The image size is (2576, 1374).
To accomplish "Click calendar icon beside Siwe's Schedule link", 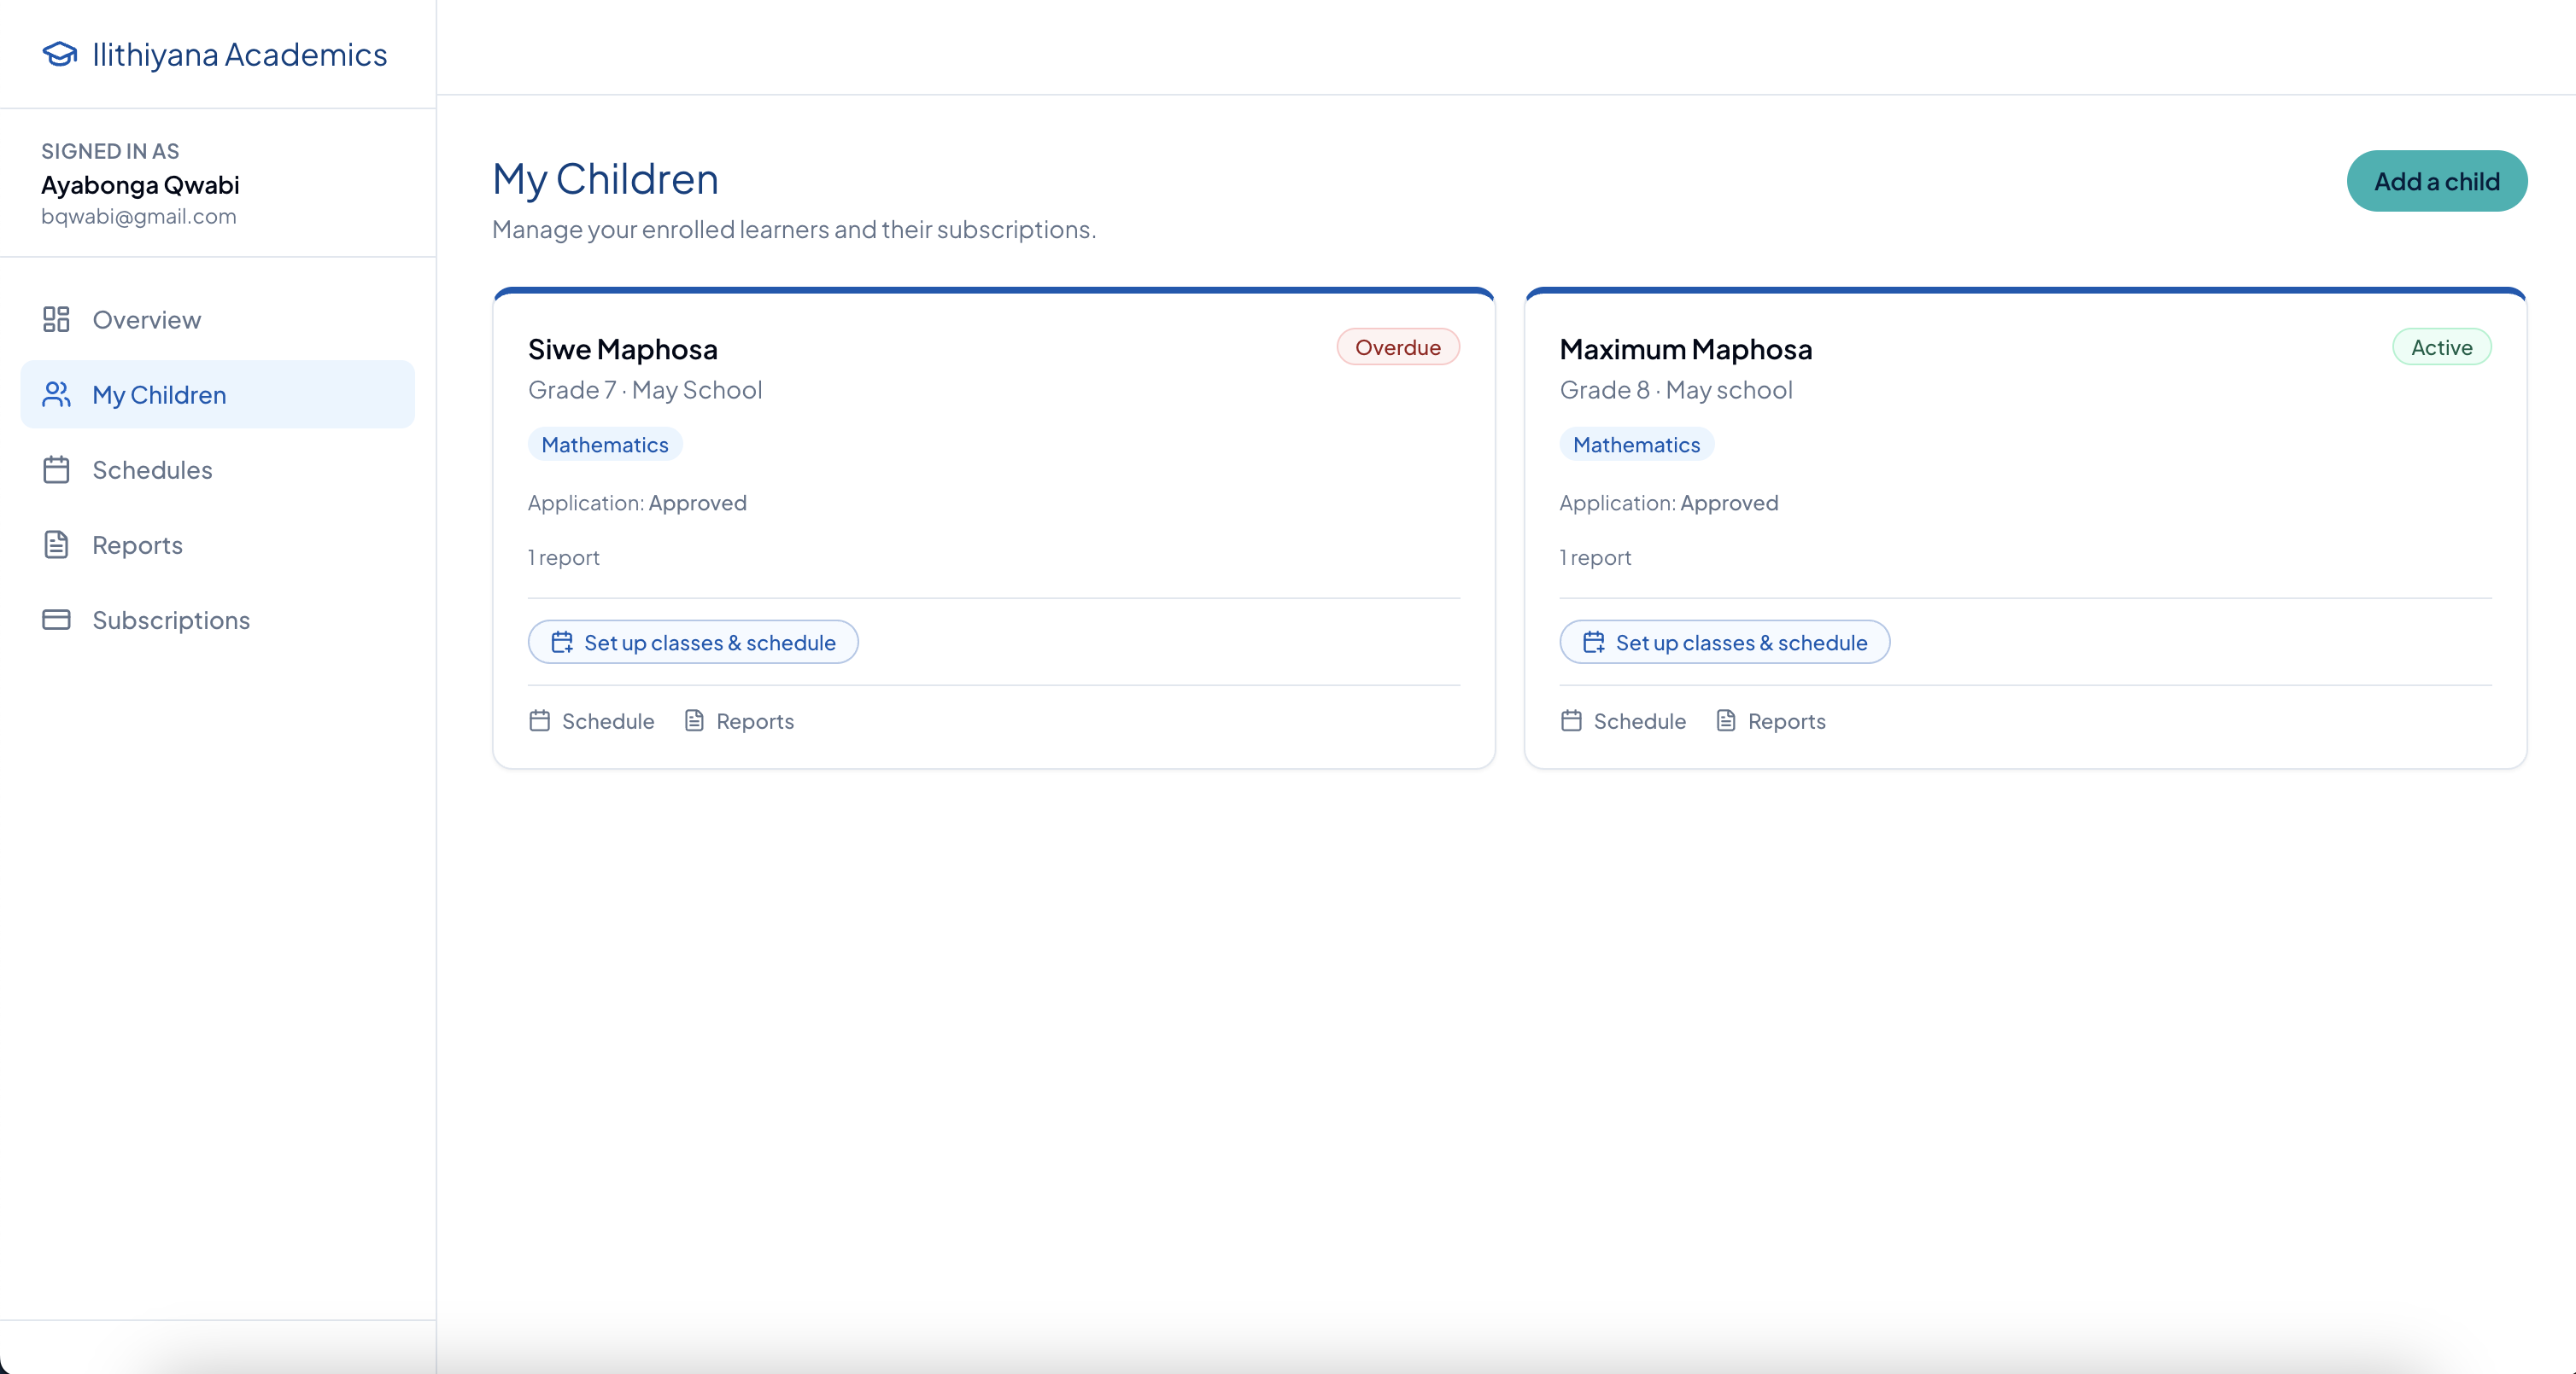I will (x=540, y=720).
